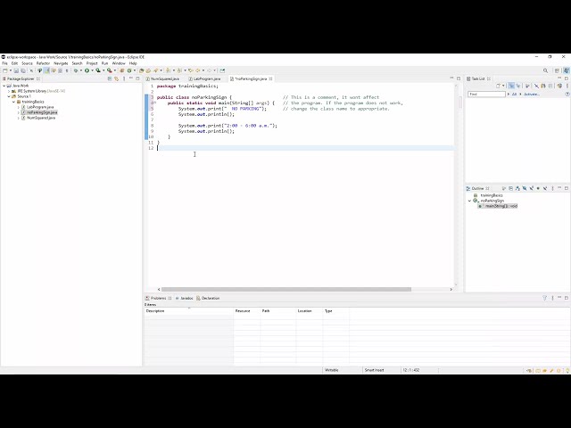Collapse the Source 1 folder
This screenshot has width=571, height=428.
click(x=9, y=96)
